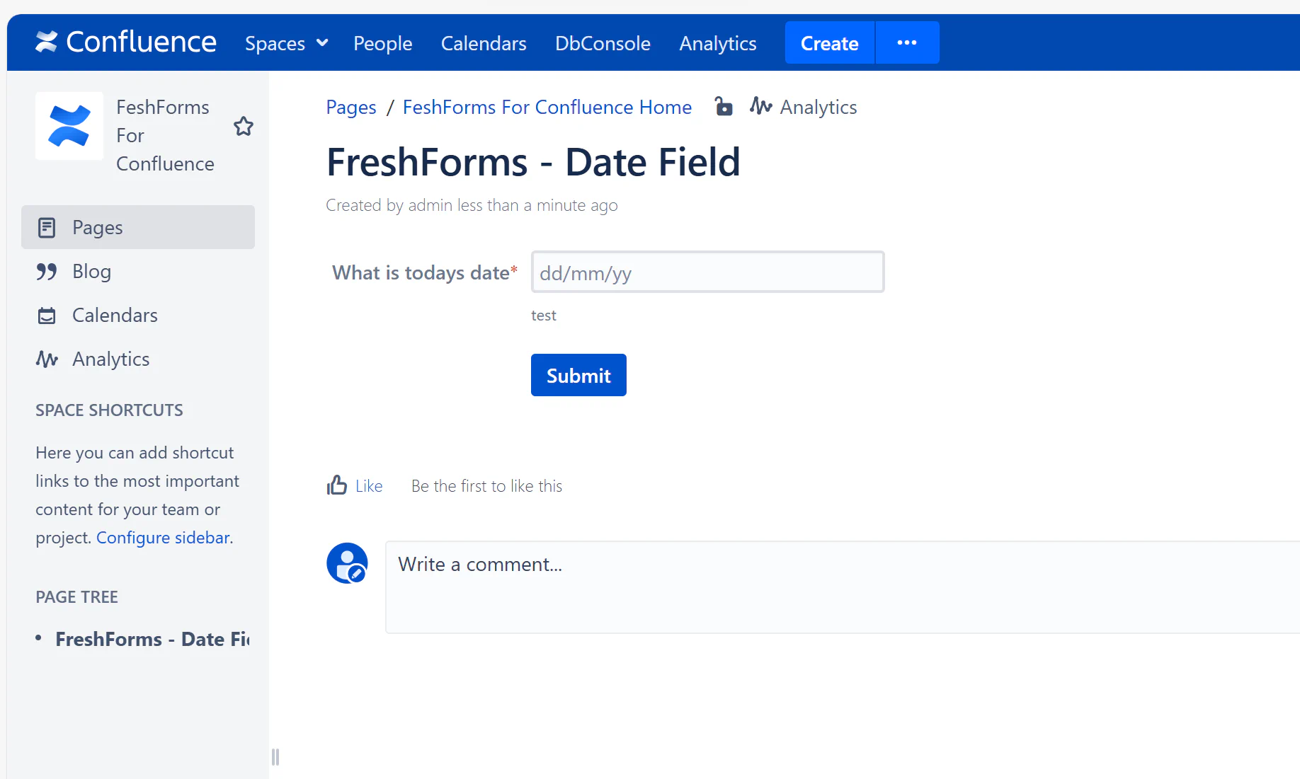The image size is (1300, 779).
Task: Submit the date form
Action: pos(578,375)
